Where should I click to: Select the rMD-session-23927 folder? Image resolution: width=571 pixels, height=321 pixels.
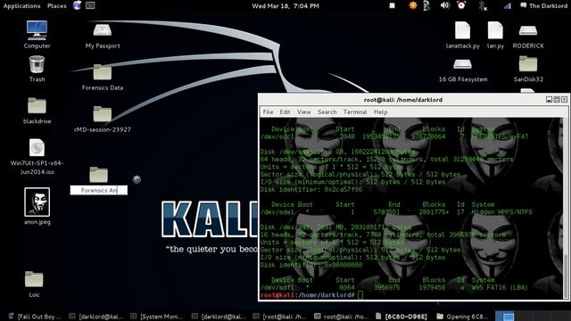click(x=103, y=114)
